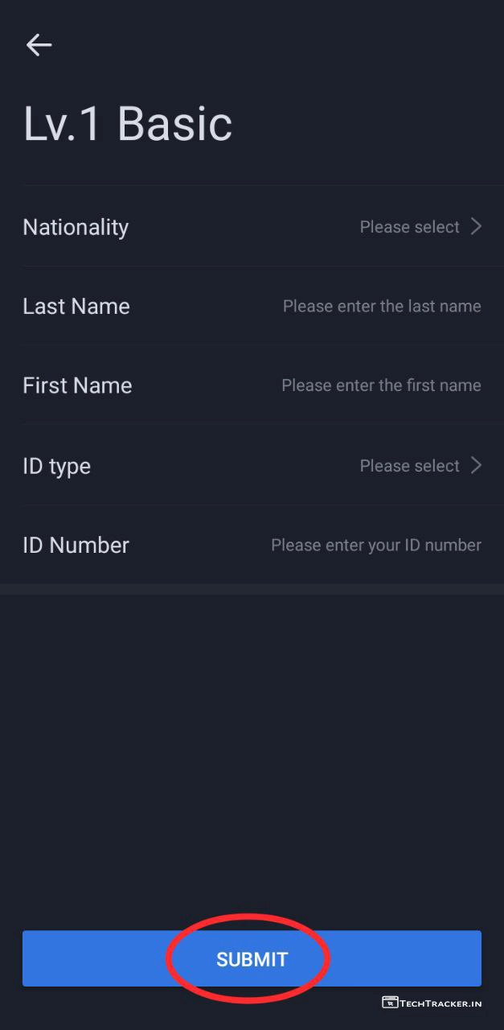
Task: Click the empty dark area above SUBMIT
Action: pos(252,756)
